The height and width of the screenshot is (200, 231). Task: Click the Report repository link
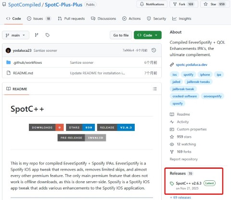(x=184, y=159)
